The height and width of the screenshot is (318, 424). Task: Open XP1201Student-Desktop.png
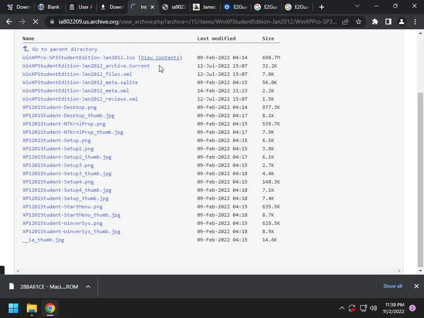click(60, 107)
